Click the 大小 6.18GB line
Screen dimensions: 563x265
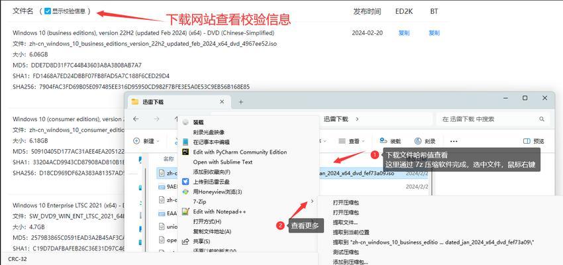tap(30, 140)
